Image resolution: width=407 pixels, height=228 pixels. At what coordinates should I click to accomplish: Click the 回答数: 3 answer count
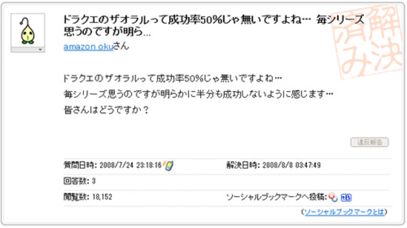pyautogui.click(x=80, y=181)
